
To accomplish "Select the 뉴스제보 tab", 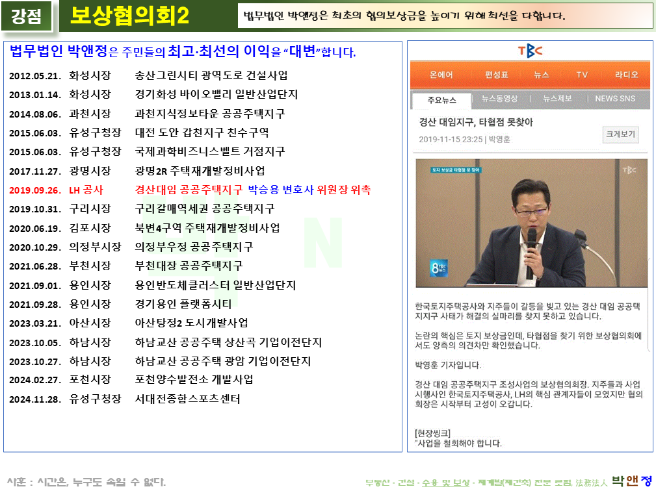I will click(557, 99).
